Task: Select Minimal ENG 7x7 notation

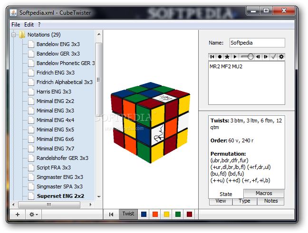Action: 55,149
